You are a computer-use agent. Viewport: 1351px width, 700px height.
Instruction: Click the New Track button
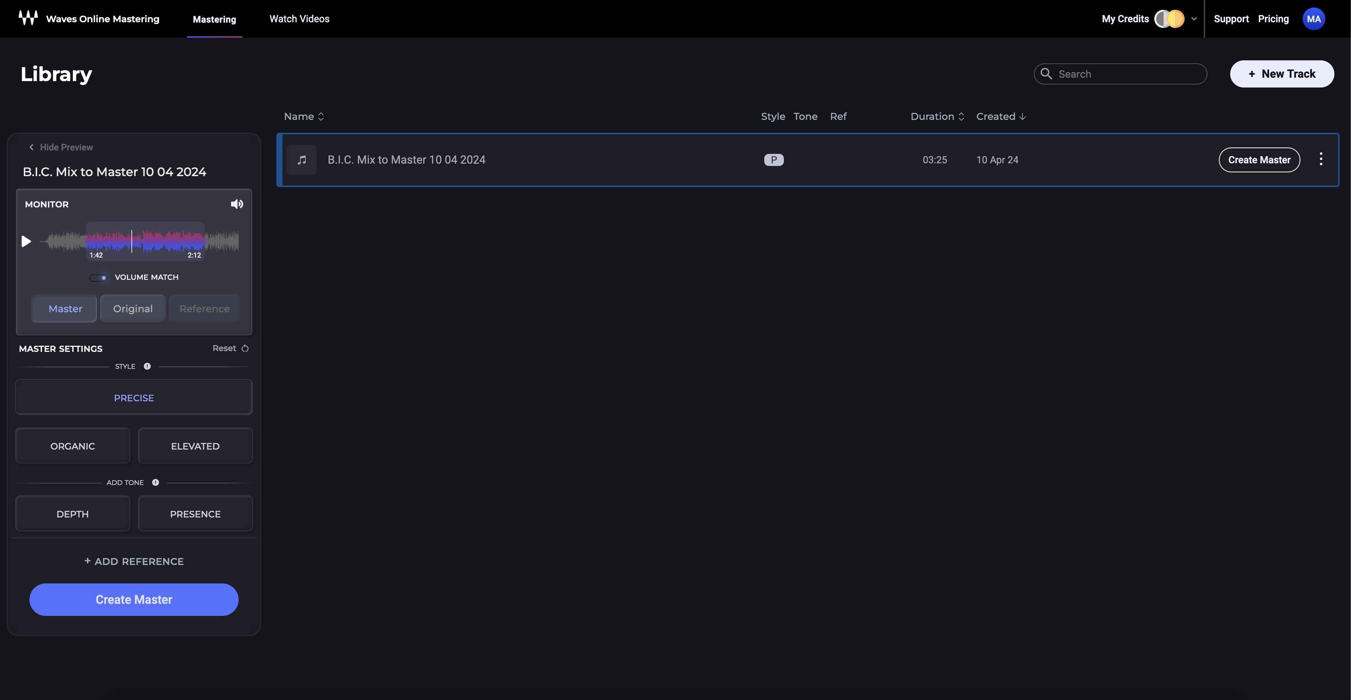point(1281,74)
